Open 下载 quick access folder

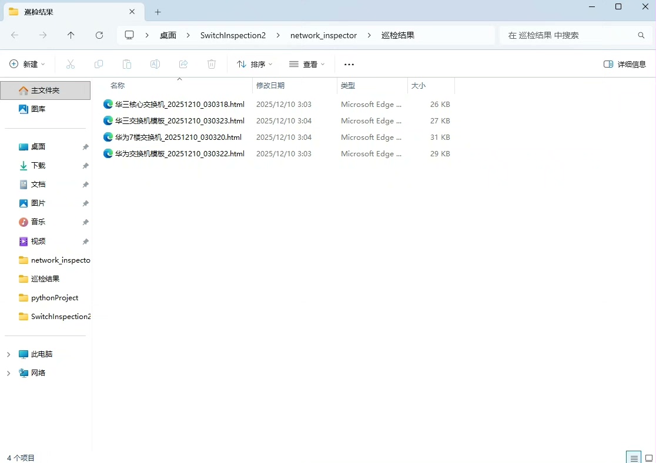tap(38, 166)
